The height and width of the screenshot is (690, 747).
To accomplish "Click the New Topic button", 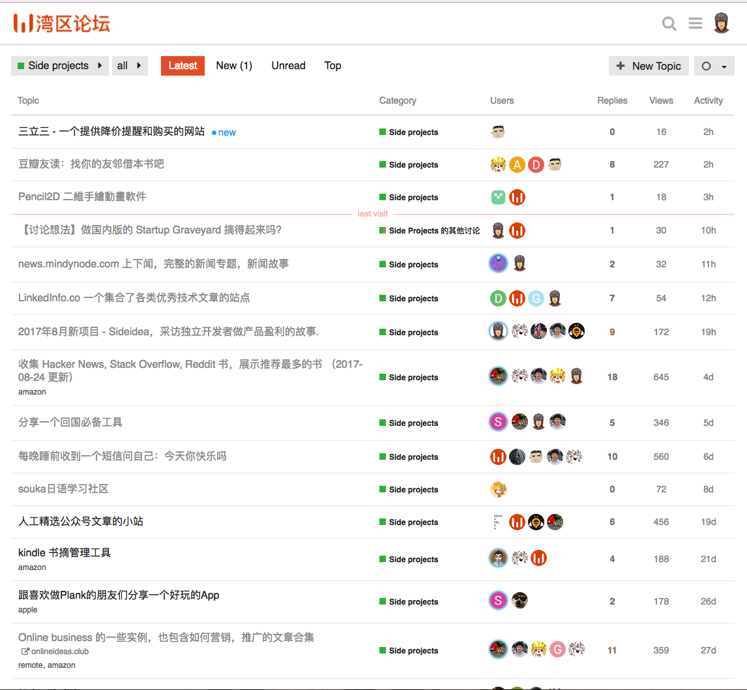I will click(x=649, y=66).
